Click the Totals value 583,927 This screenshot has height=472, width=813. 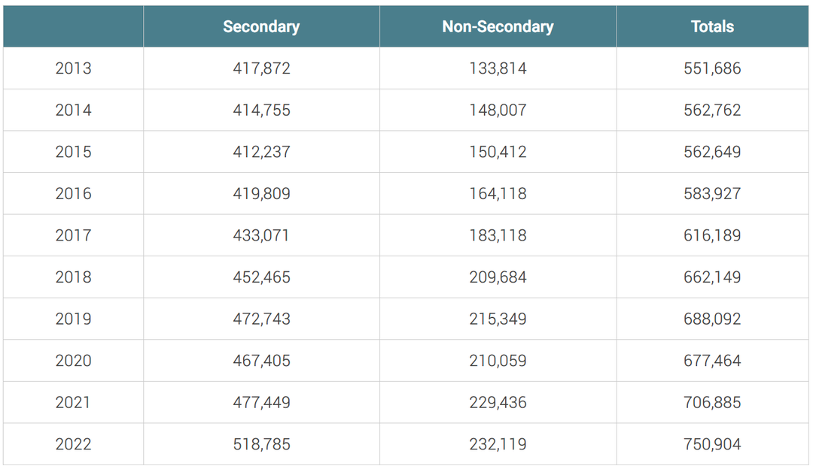pos(712,194)
